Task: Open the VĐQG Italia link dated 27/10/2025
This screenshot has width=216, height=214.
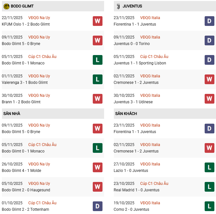Action: (x=150, y=164)
